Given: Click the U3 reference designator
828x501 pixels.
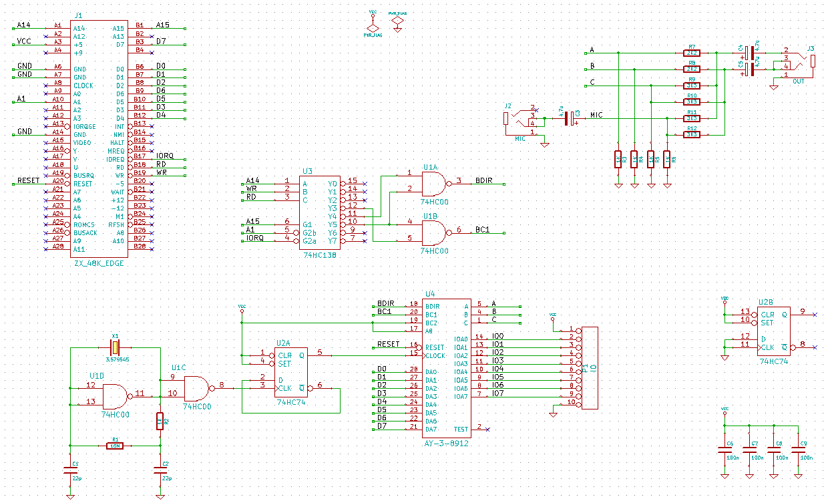Looking at the screenshot, I should [x=307, y=172].
